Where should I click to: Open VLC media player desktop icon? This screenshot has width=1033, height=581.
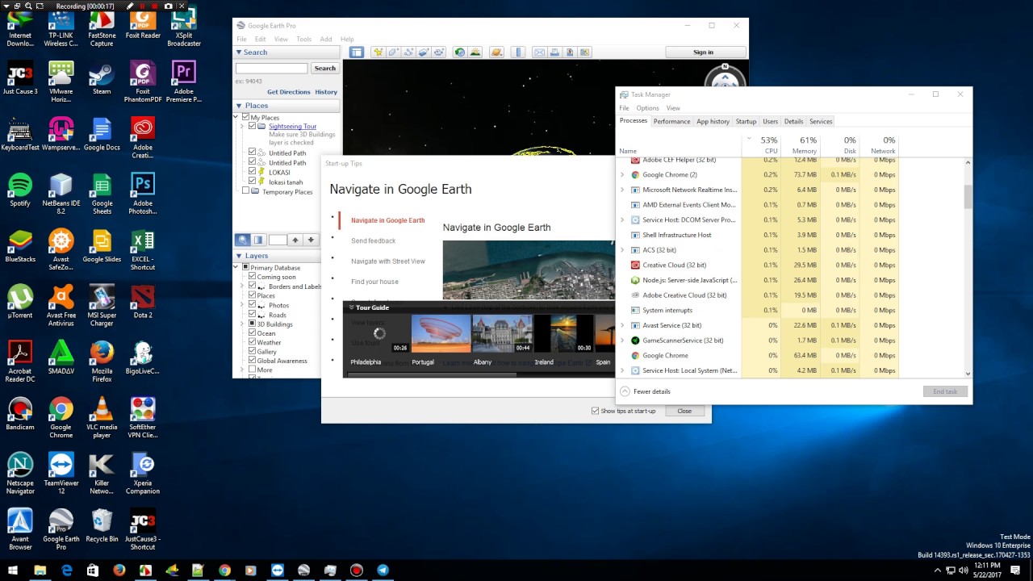(102, 417)
